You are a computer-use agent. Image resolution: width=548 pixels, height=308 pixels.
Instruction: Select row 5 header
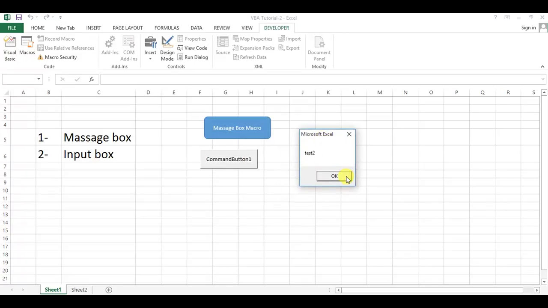5,139
